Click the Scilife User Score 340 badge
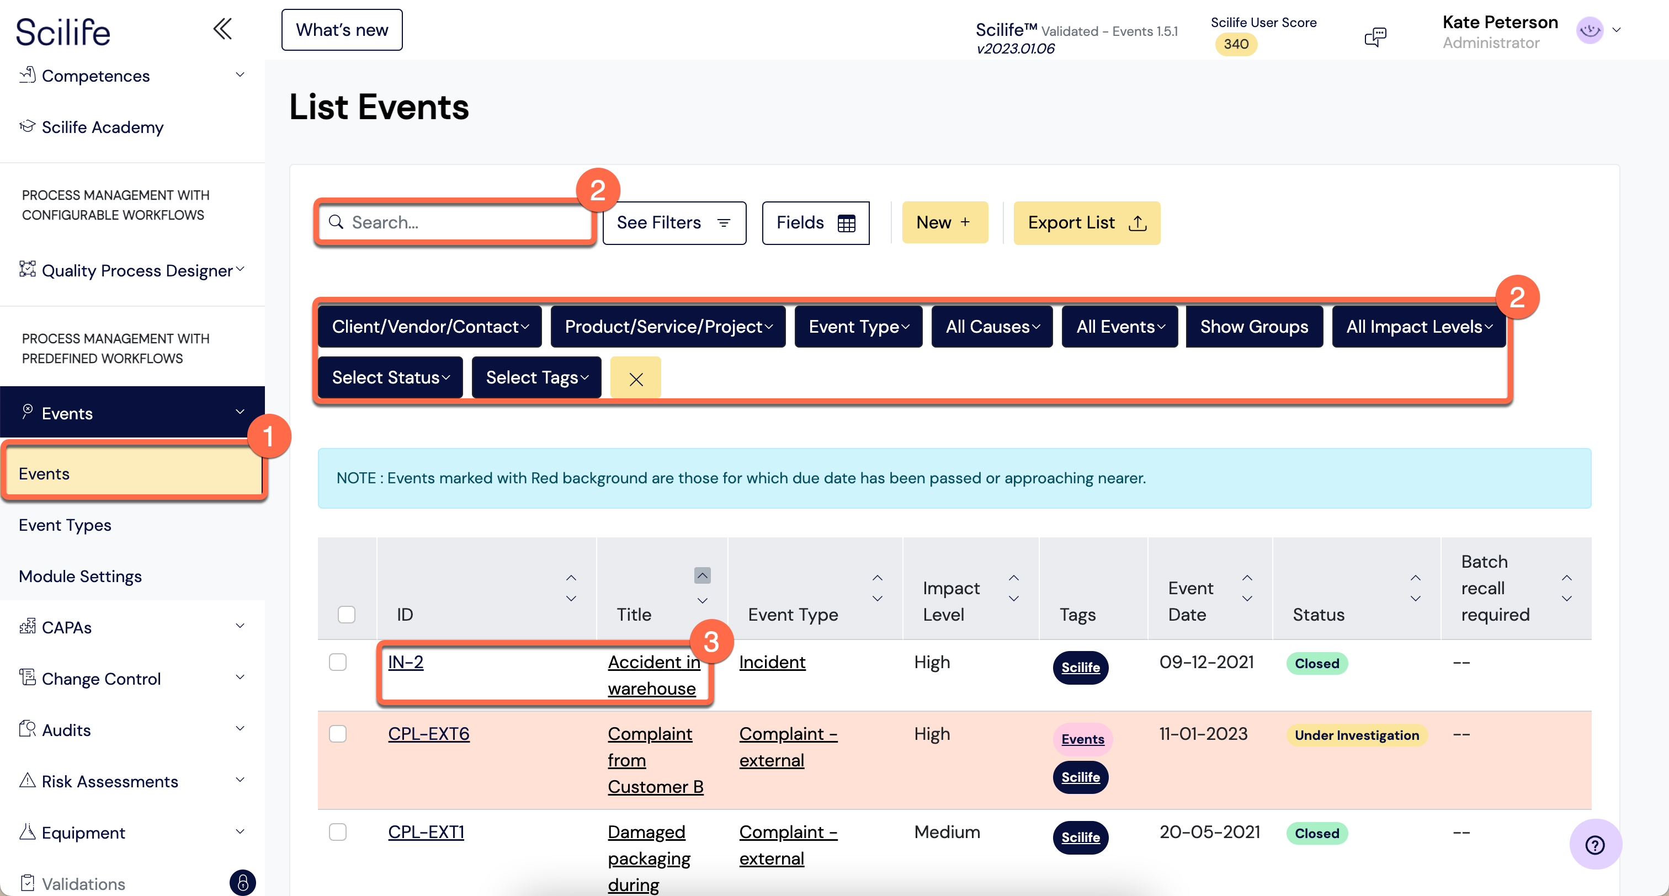The height and width of the screenshot is (896, 1669). point(1236,44)
